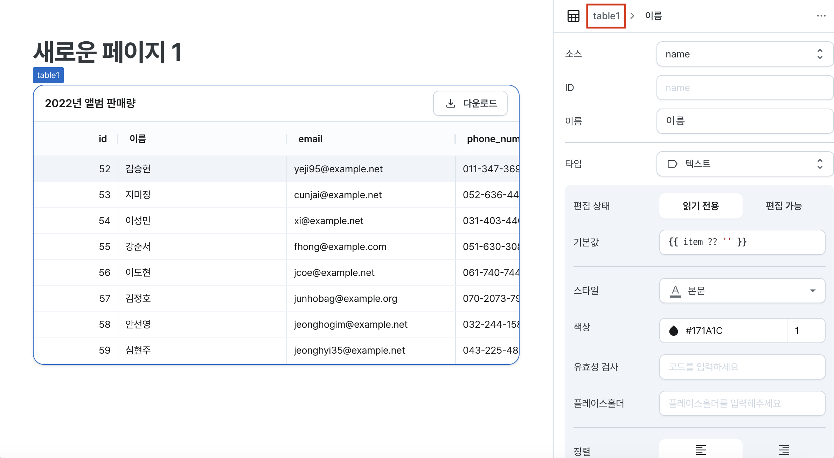This screenshot has width=834, height=458.
Task: Click email jeonghogim@example.net
Action: tap(350, 324)
